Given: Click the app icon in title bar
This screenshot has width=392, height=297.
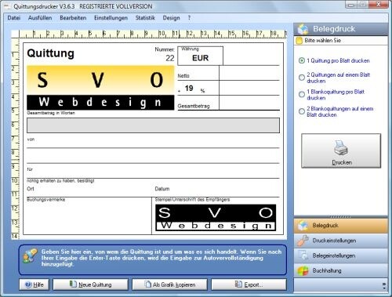Looking at the screenshot, I should tap(8, 6).
